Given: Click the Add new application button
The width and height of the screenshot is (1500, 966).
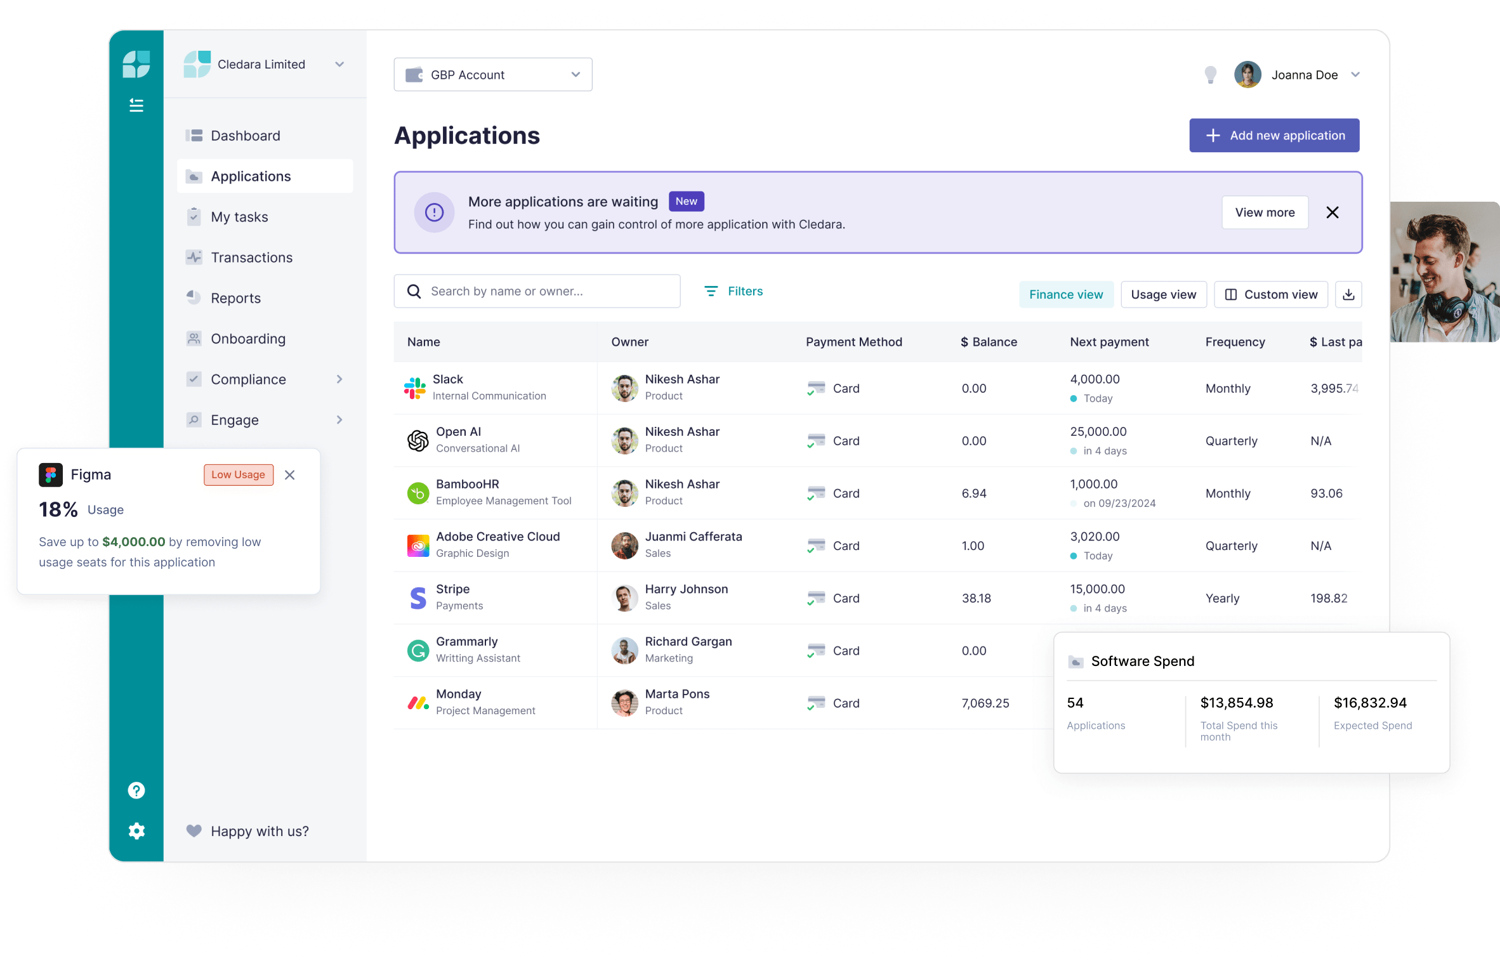Looking at the screenshot, I should point(1274,135).
